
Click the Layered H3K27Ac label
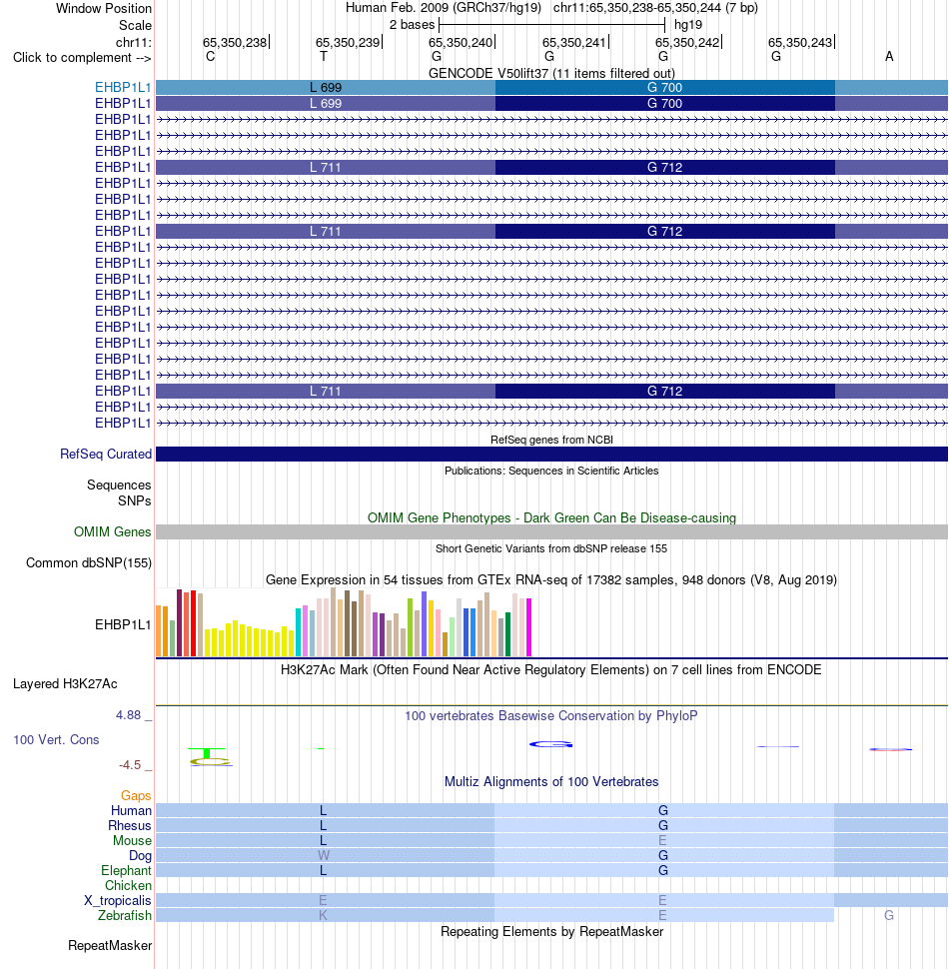[65, 684]
